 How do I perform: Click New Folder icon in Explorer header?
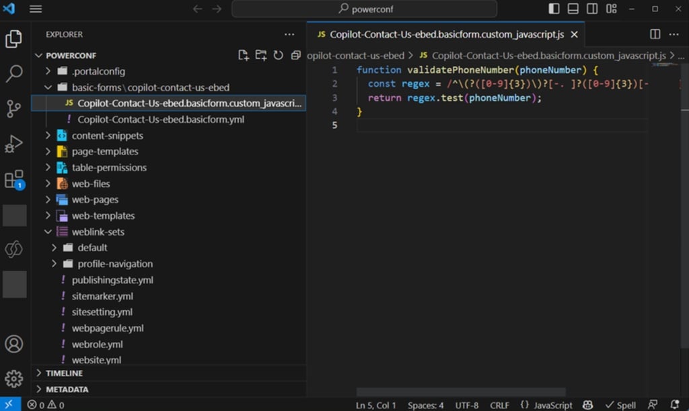(x=261, y=55)
